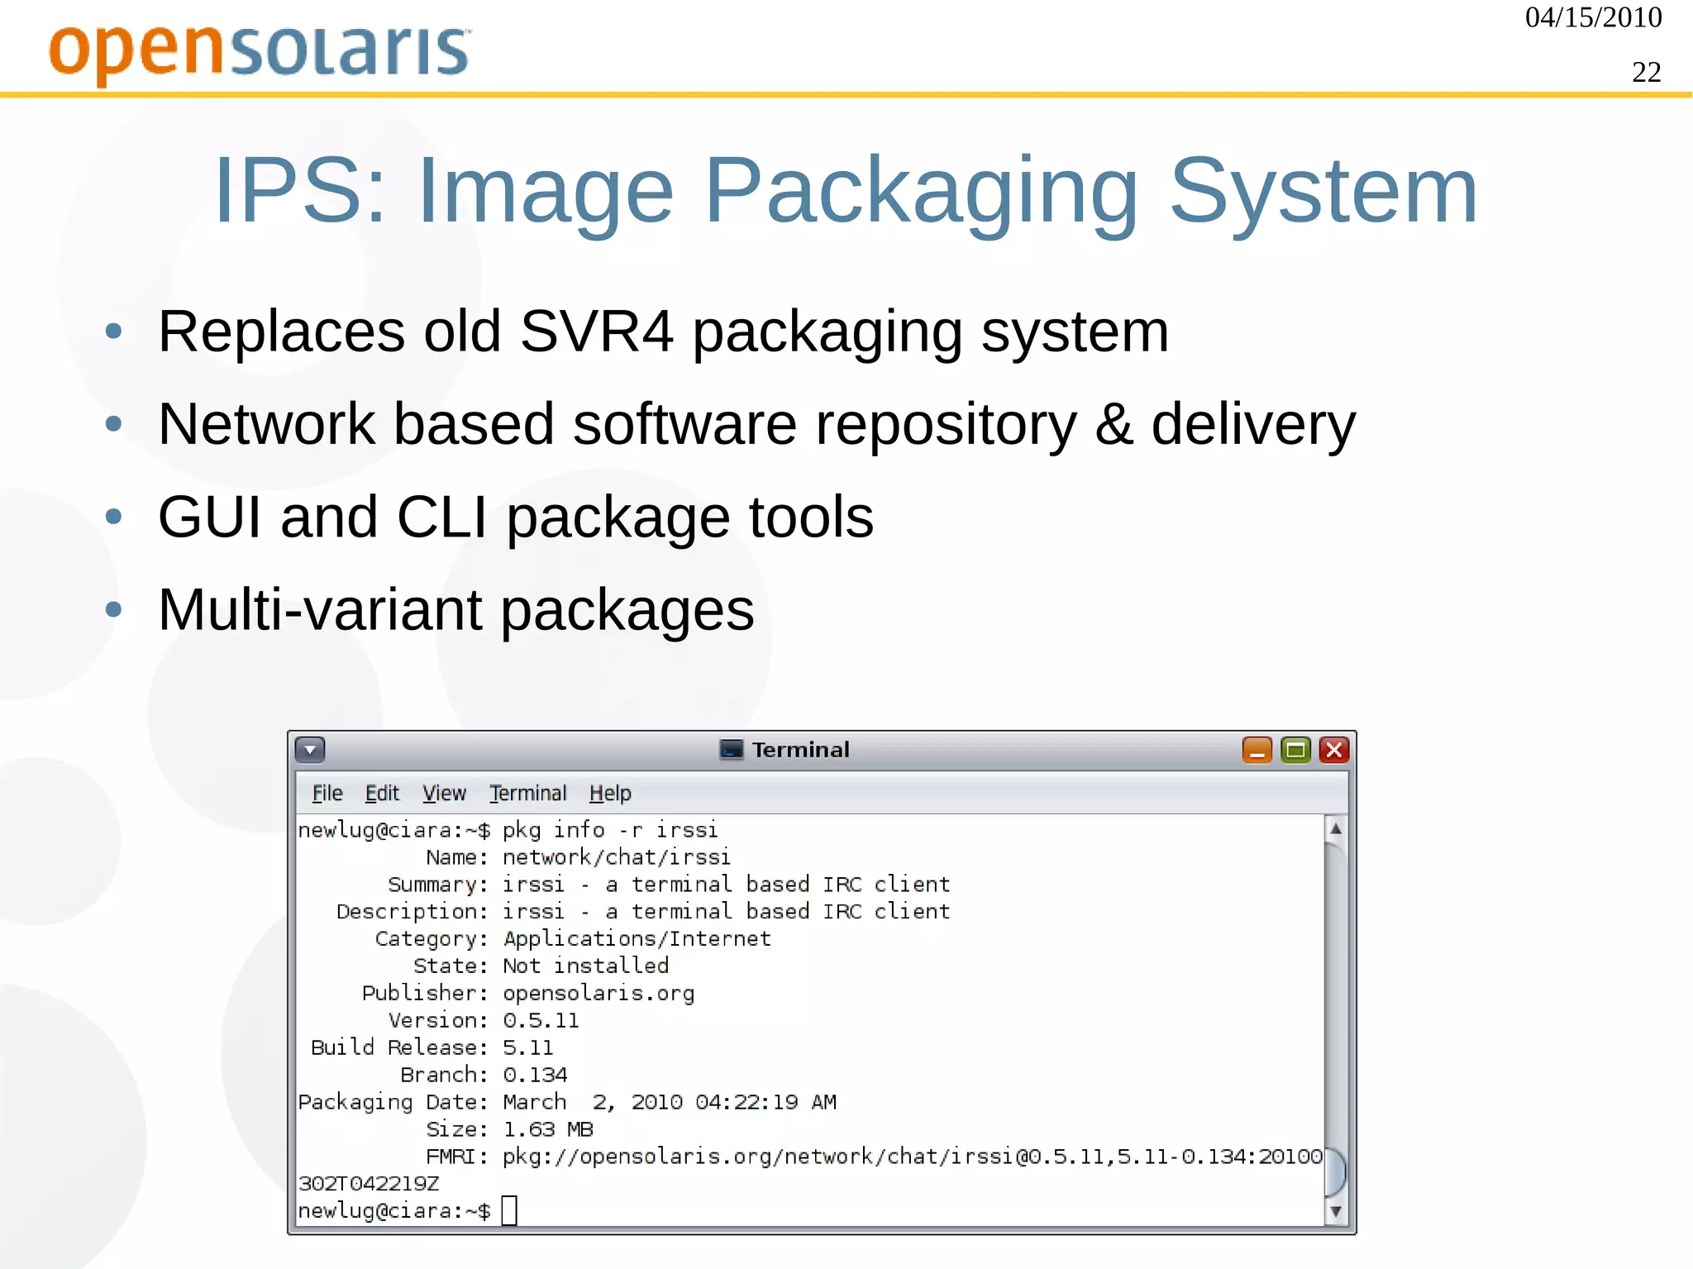Image resolution: width=1693 pixels, height=1269 pixels.
Task: Click the 'Packaging Date: March 2, 2010' line
Action: [x=567, y=1103]
